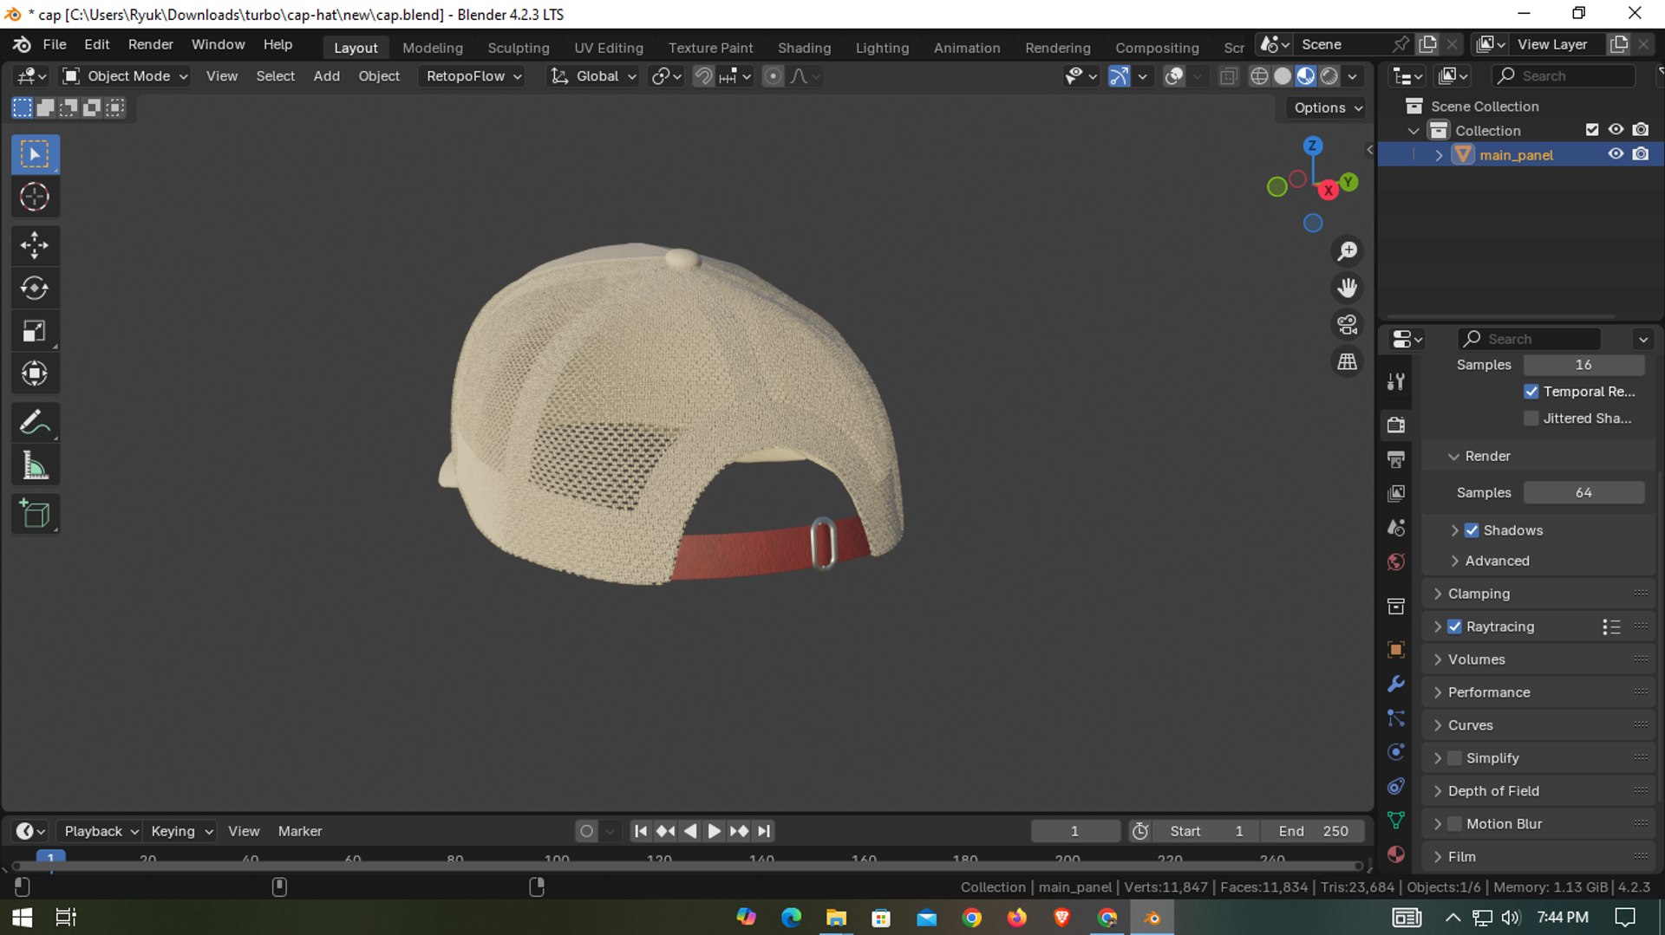Click the Render Samples 64 field
The height and width of the screenshot is (935, 1665).
coord(1583,492)
